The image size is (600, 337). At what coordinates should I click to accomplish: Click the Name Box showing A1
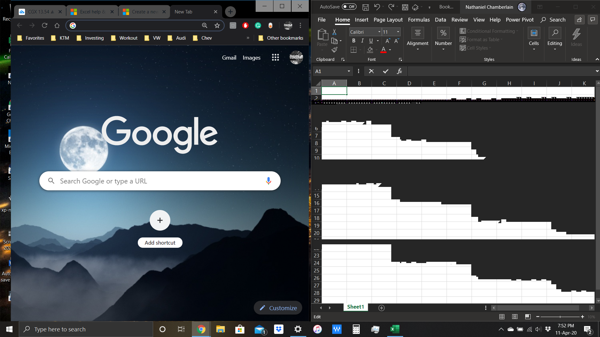coord(333,71)
